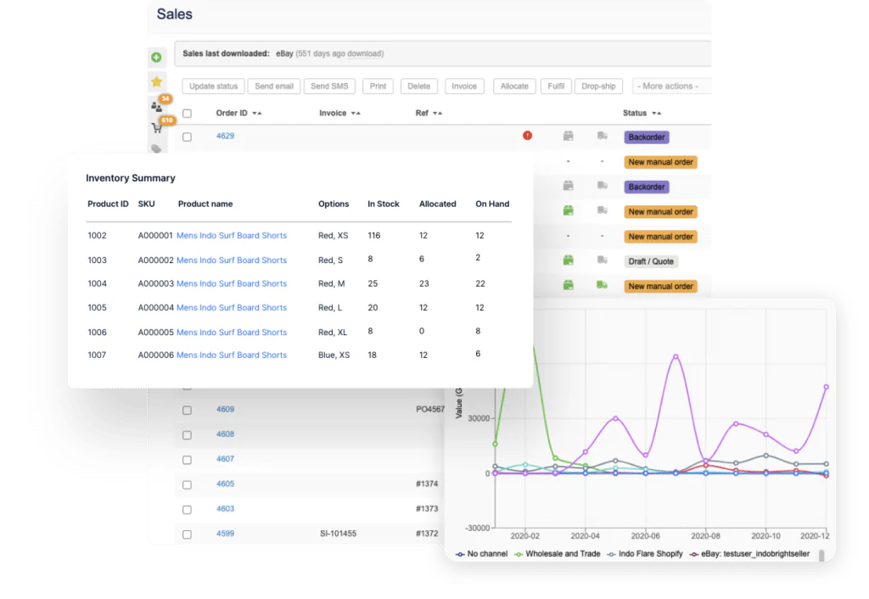Click the chart legend scrollbar handle

coord(821,555)
